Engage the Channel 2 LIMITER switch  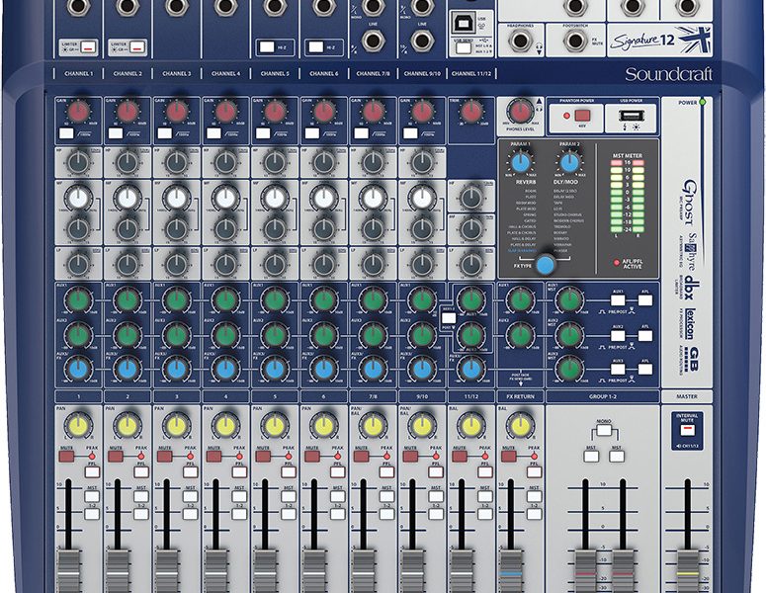(x=137, y=47)
